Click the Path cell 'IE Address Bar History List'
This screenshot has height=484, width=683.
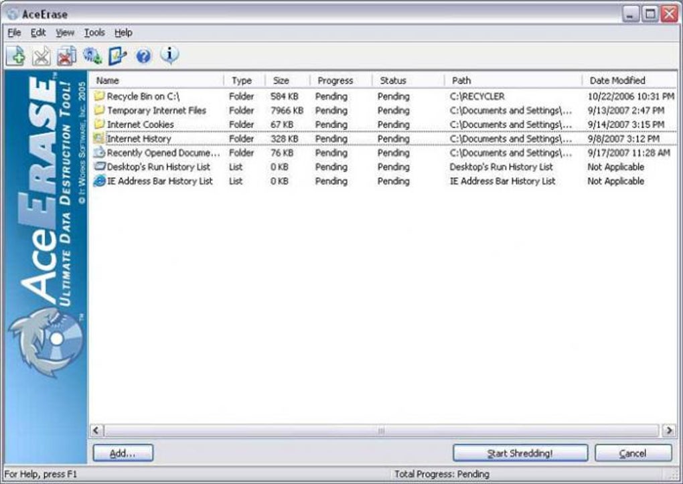coord(502,181)
